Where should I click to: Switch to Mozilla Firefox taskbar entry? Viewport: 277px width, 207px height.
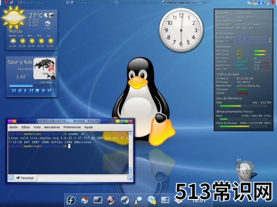31,3
